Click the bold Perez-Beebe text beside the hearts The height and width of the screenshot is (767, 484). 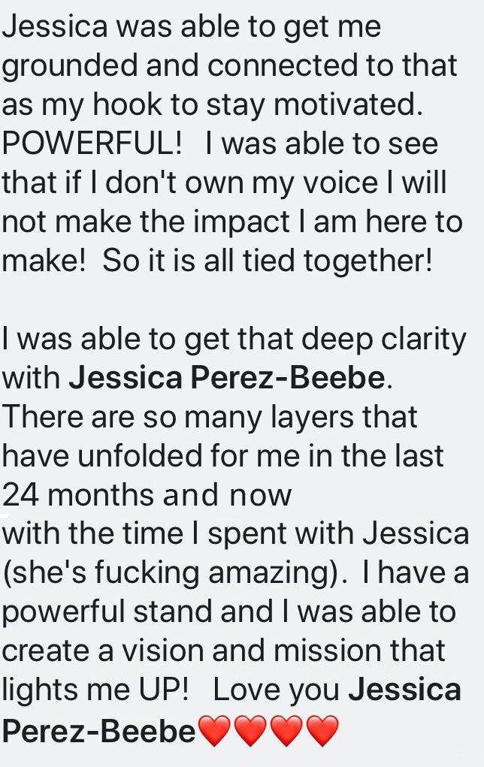[99, 732]
